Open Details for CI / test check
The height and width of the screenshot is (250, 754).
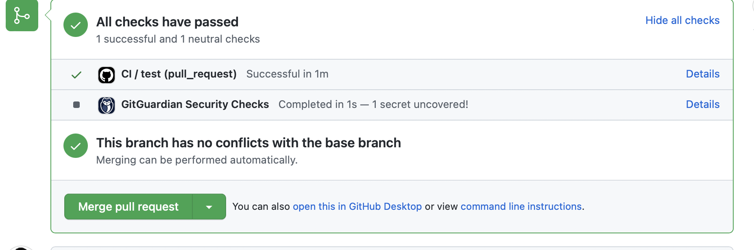[x=702, y=74]
